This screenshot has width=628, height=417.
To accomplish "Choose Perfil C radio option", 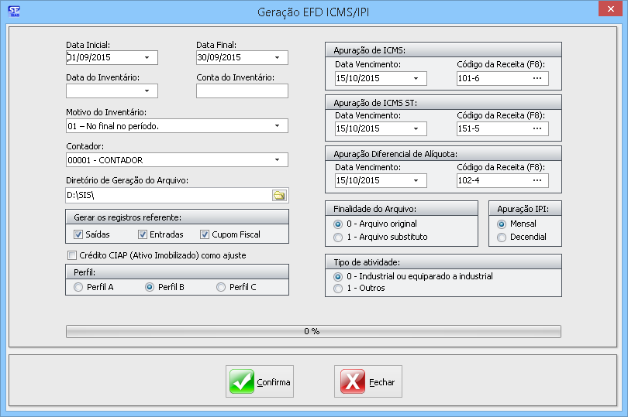I will (x=221, y=287).
